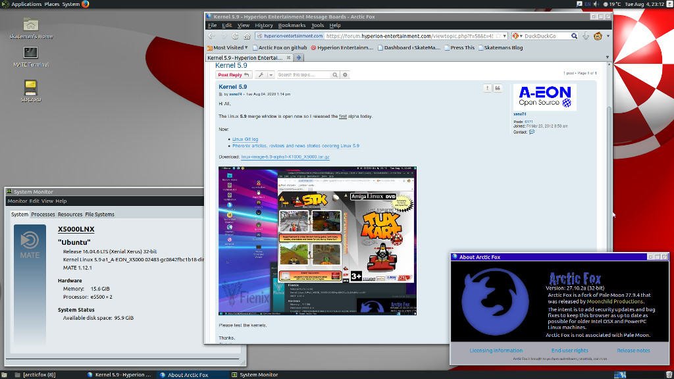Click the volume speaker icon in panel

[x=596, y=4]
